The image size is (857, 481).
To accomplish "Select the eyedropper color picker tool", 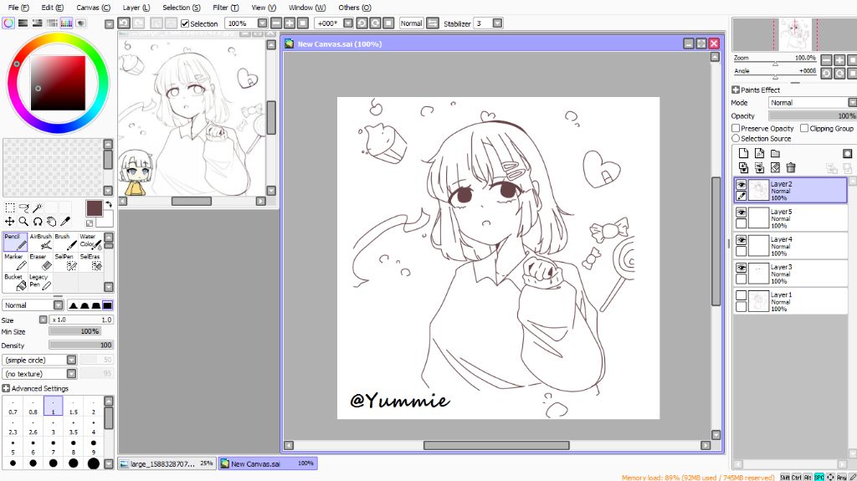I will tap(65, 222).
